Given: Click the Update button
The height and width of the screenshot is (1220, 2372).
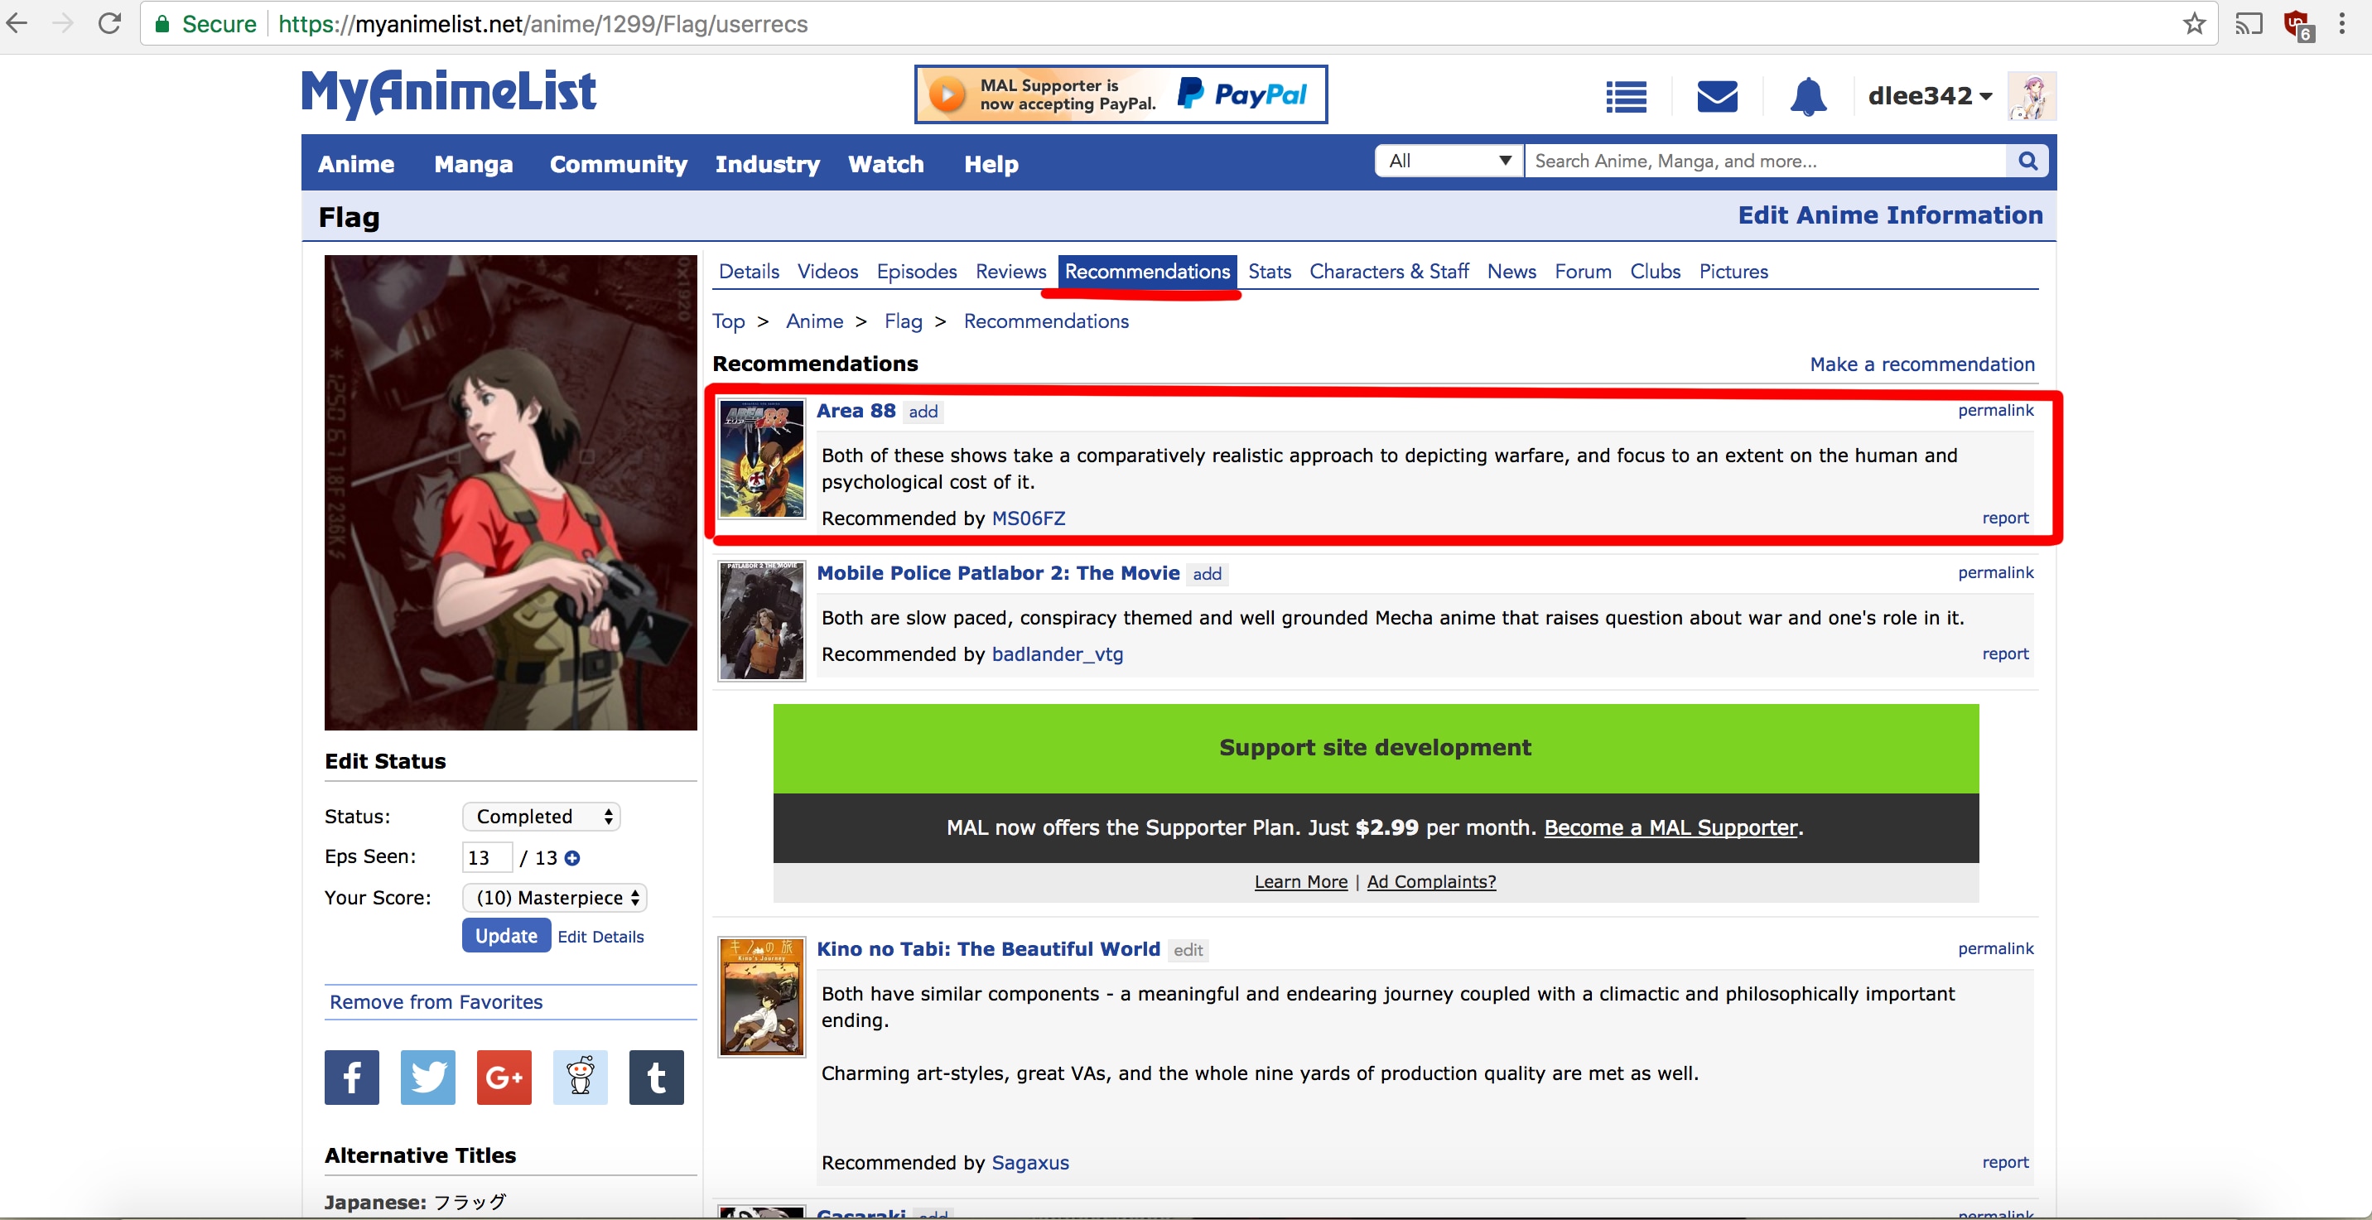Looking at the screenshot, I should [506, 935].
